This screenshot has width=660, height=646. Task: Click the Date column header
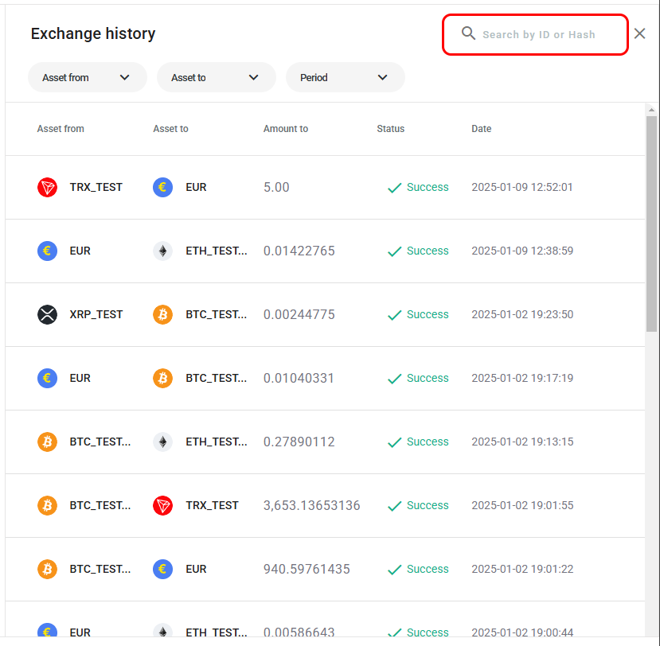pyautogui.click(x=481, y=129)
